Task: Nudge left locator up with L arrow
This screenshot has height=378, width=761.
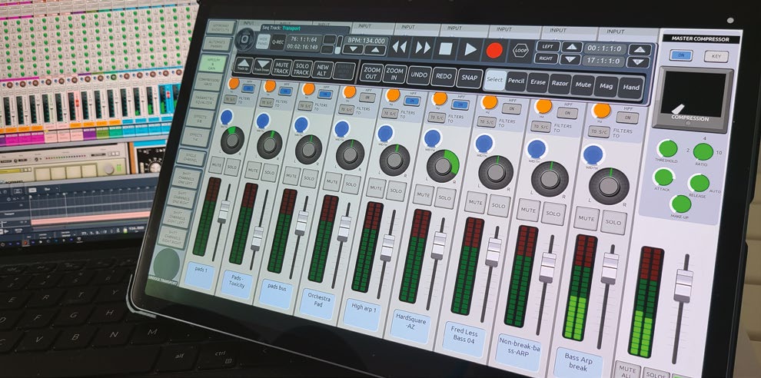Action: [572, 48]
